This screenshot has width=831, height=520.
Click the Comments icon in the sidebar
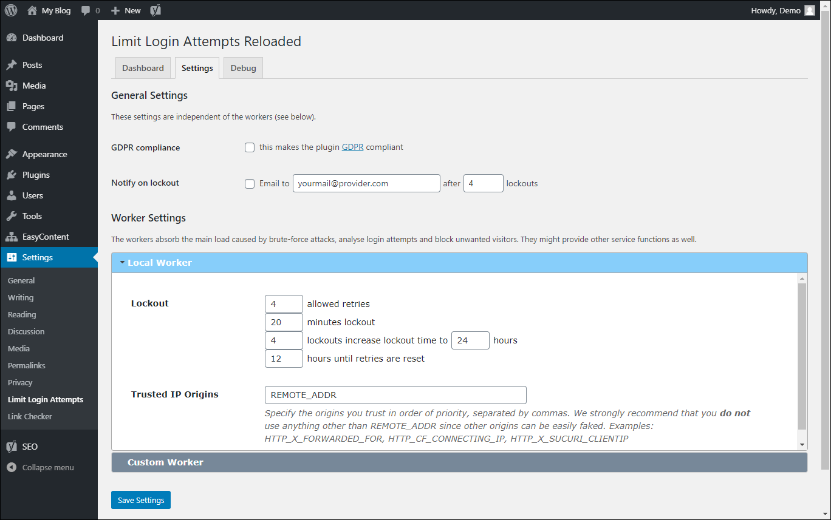pos(12,127)
